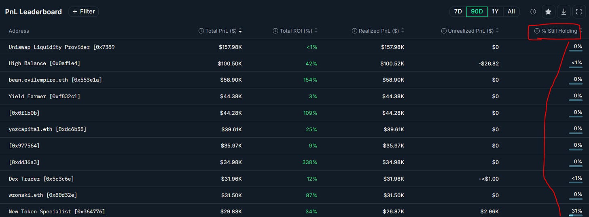This screenshot has height=217, width=589.
Task: Select the 1Y time range tab
Action: click(495, 12)
